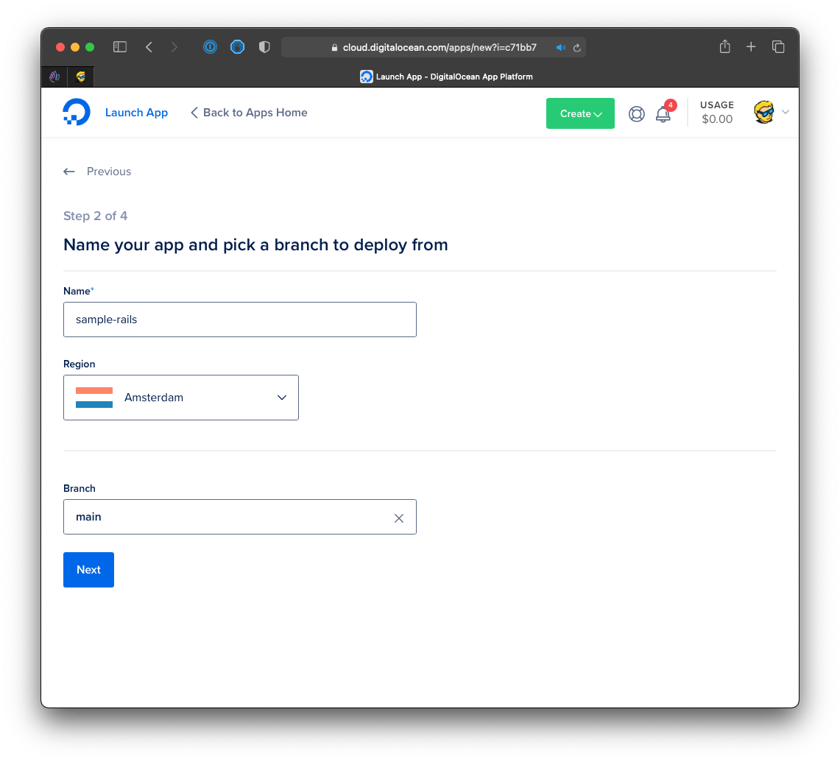
Task: Clear the Branch field with X
Action: (399, 518)
